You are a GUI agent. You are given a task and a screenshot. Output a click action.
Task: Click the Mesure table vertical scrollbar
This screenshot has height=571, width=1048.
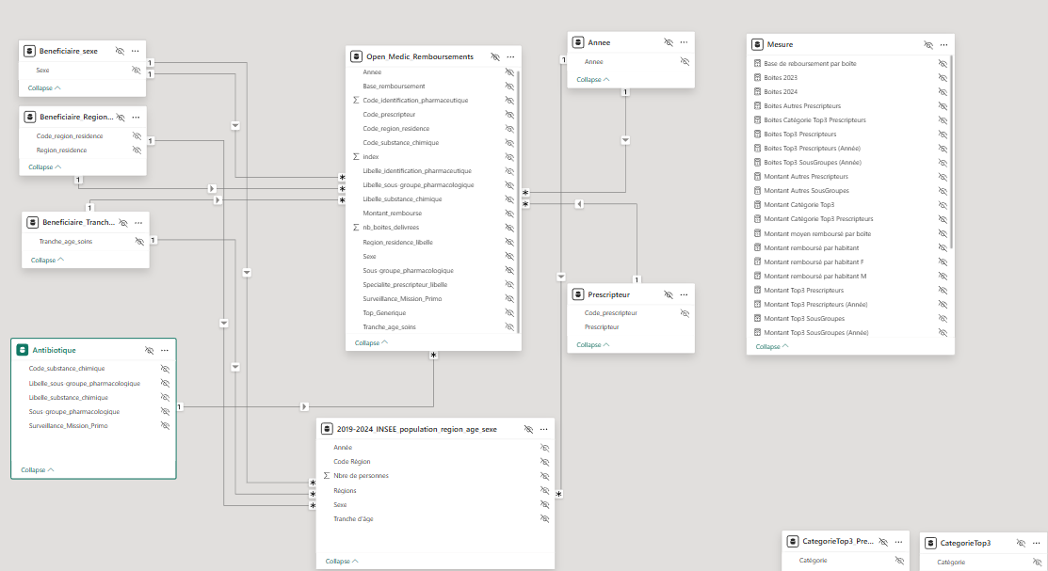[951, 151]
